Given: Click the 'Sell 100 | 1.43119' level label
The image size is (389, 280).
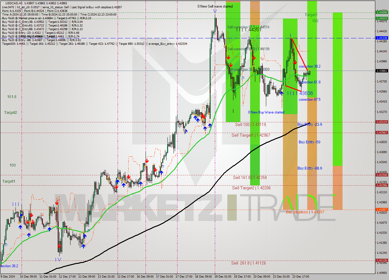Looking at the screenshot, I should [x=250, y=124].
